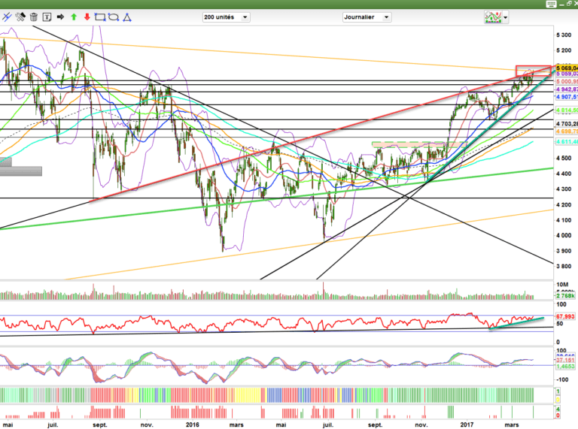Screen dimensions: 578x429
Task: Pick the black right arrow tool
Action: (61, 16)
